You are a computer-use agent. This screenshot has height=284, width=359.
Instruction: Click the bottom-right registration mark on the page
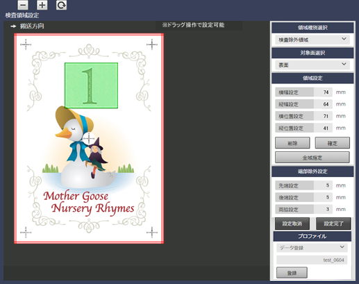point(152,232)
